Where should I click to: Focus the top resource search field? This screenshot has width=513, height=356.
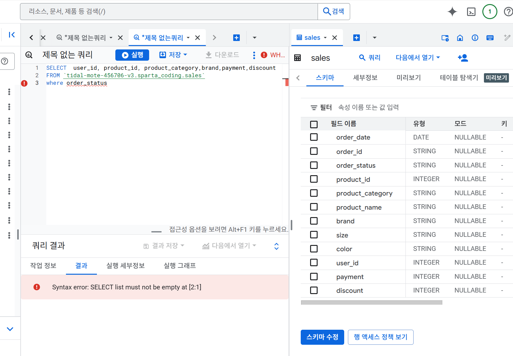point(169,12)
